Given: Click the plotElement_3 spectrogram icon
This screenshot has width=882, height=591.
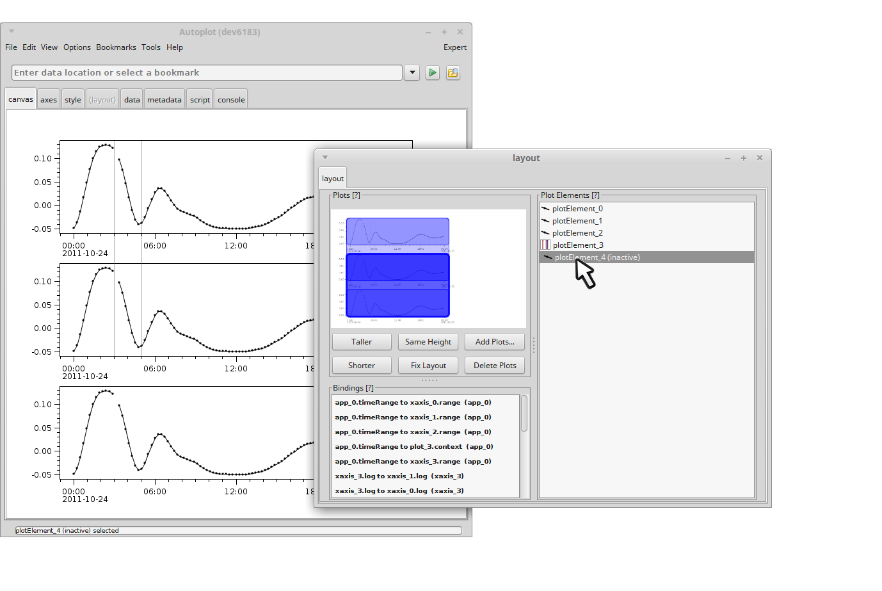Looking at the screenshot, I should [x=545, y=245].
